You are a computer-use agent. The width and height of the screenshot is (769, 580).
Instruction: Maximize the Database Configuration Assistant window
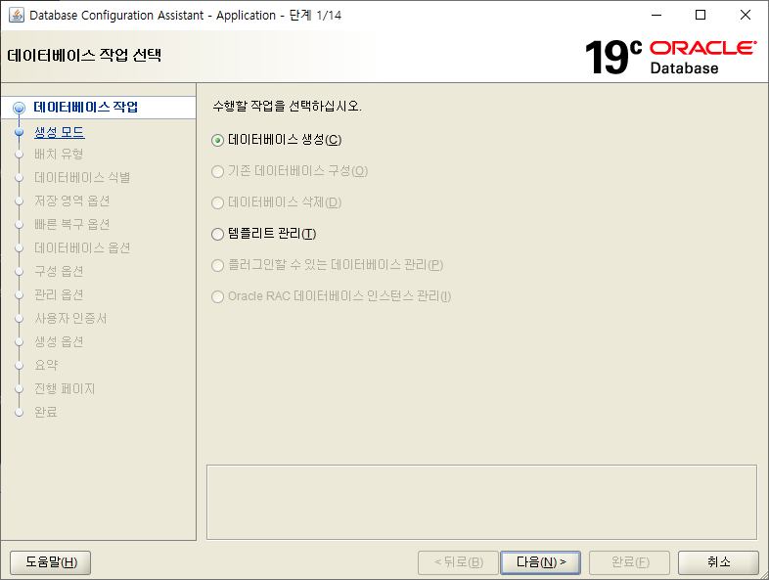pos(701,16)
